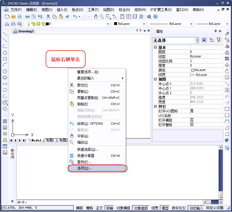
Task: Choose 选项(O)... in context menu
Action: (97, 168)
